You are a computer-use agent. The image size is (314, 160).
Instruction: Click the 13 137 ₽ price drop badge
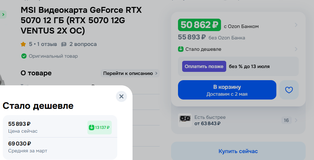click(100, 128)
